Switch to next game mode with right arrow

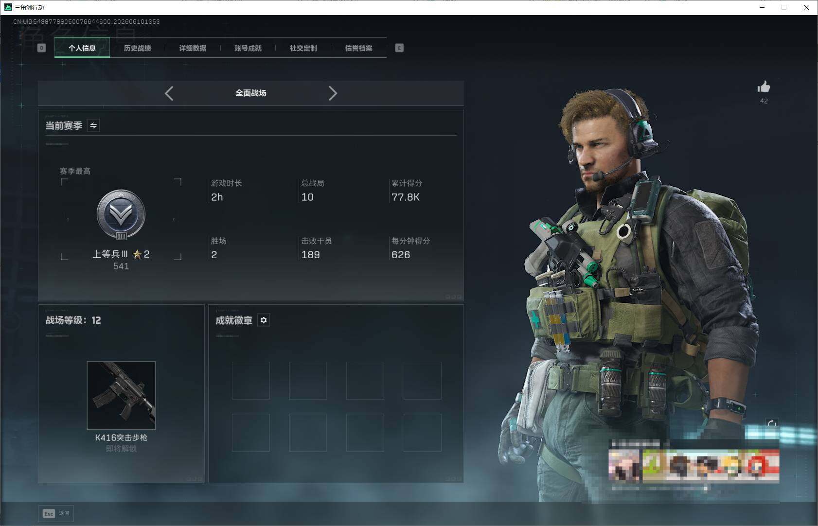point(333,93)
